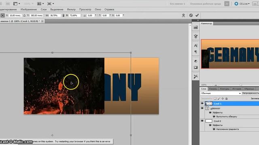The width and height of the screenshot is (259, 145).
Task: Hide layer Слой 1 with eye icon
Action: [202, 104]
